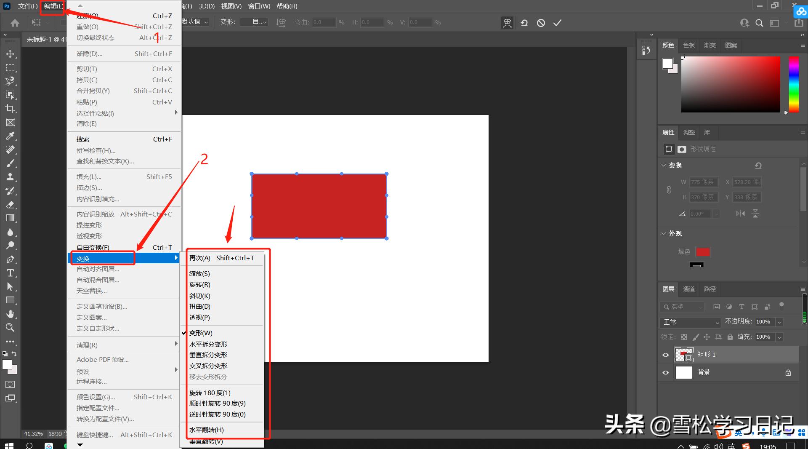Open the layer blend mode 正常 dropdown
808x449 pixels.
[691, 322]
